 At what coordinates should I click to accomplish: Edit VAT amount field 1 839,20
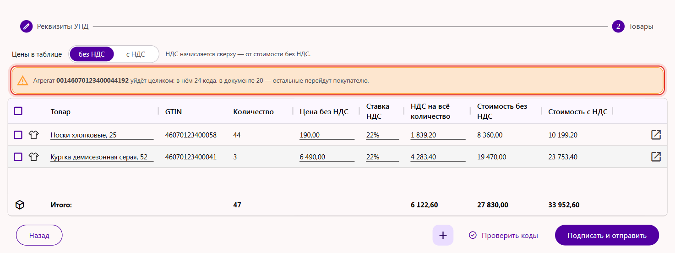(x=438, y=135)
